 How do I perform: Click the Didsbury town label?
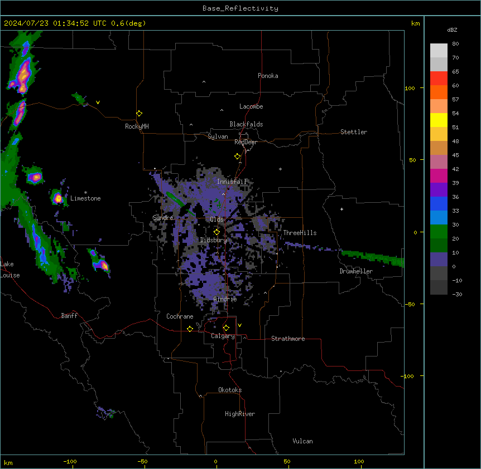(x=214, y=240)
